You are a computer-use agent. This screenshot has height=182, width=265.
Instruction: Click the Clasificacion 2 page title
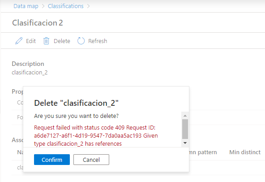[x=37, y=23]
